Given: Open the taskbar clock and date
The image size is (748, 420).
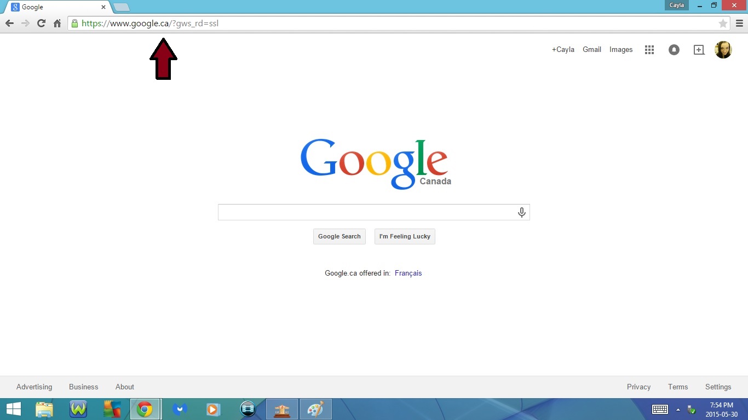Looking at the screenshot, I should coord(721,410).
